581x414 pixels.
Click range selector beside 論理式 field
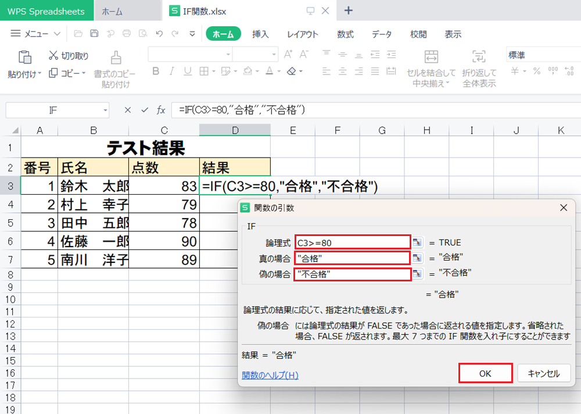(417, 242)
